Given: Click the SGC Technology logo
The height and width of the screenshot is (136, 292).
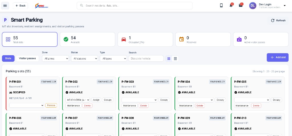Looking at the screenshot, I should 42,6.
